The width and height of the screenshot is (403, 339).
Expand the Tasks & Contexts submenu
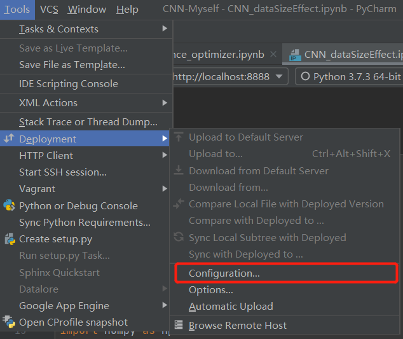[86, 29]
